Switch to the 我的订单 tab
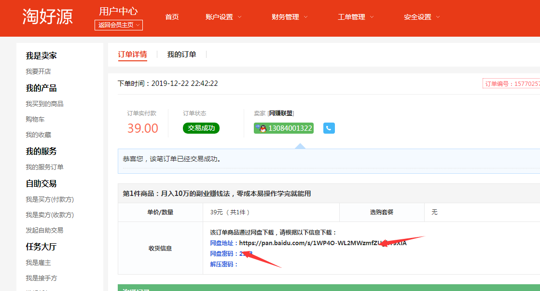Screen dimensions: 540x291 pos(181,55)
